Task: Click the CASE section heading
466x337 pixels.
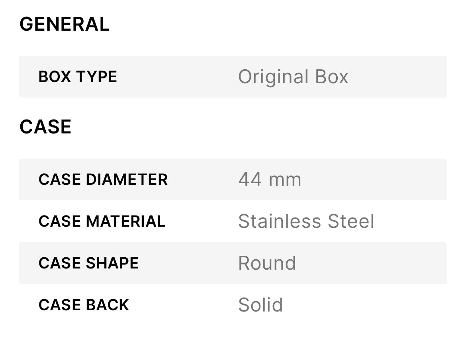Action: coord(45,127)
